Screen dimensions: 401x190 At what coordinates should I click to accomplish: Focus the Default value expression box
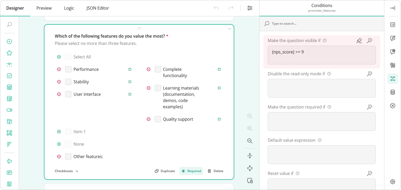pyautogui.click(x=322, y=155)
